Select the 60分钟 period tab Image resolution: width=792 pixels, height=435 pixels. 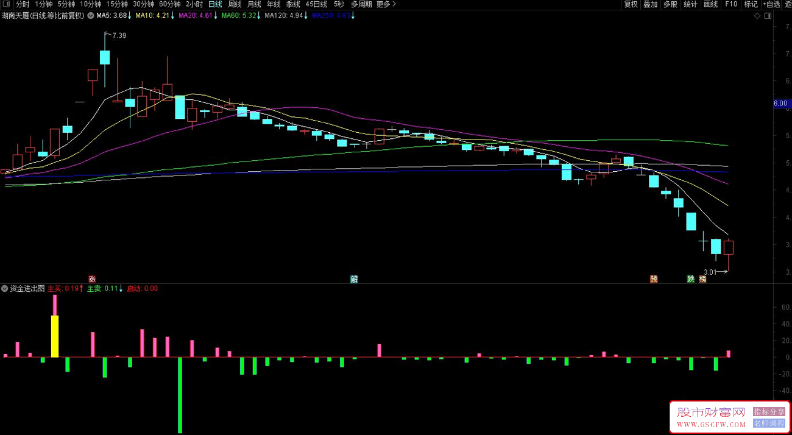click(x=170, y=4)
